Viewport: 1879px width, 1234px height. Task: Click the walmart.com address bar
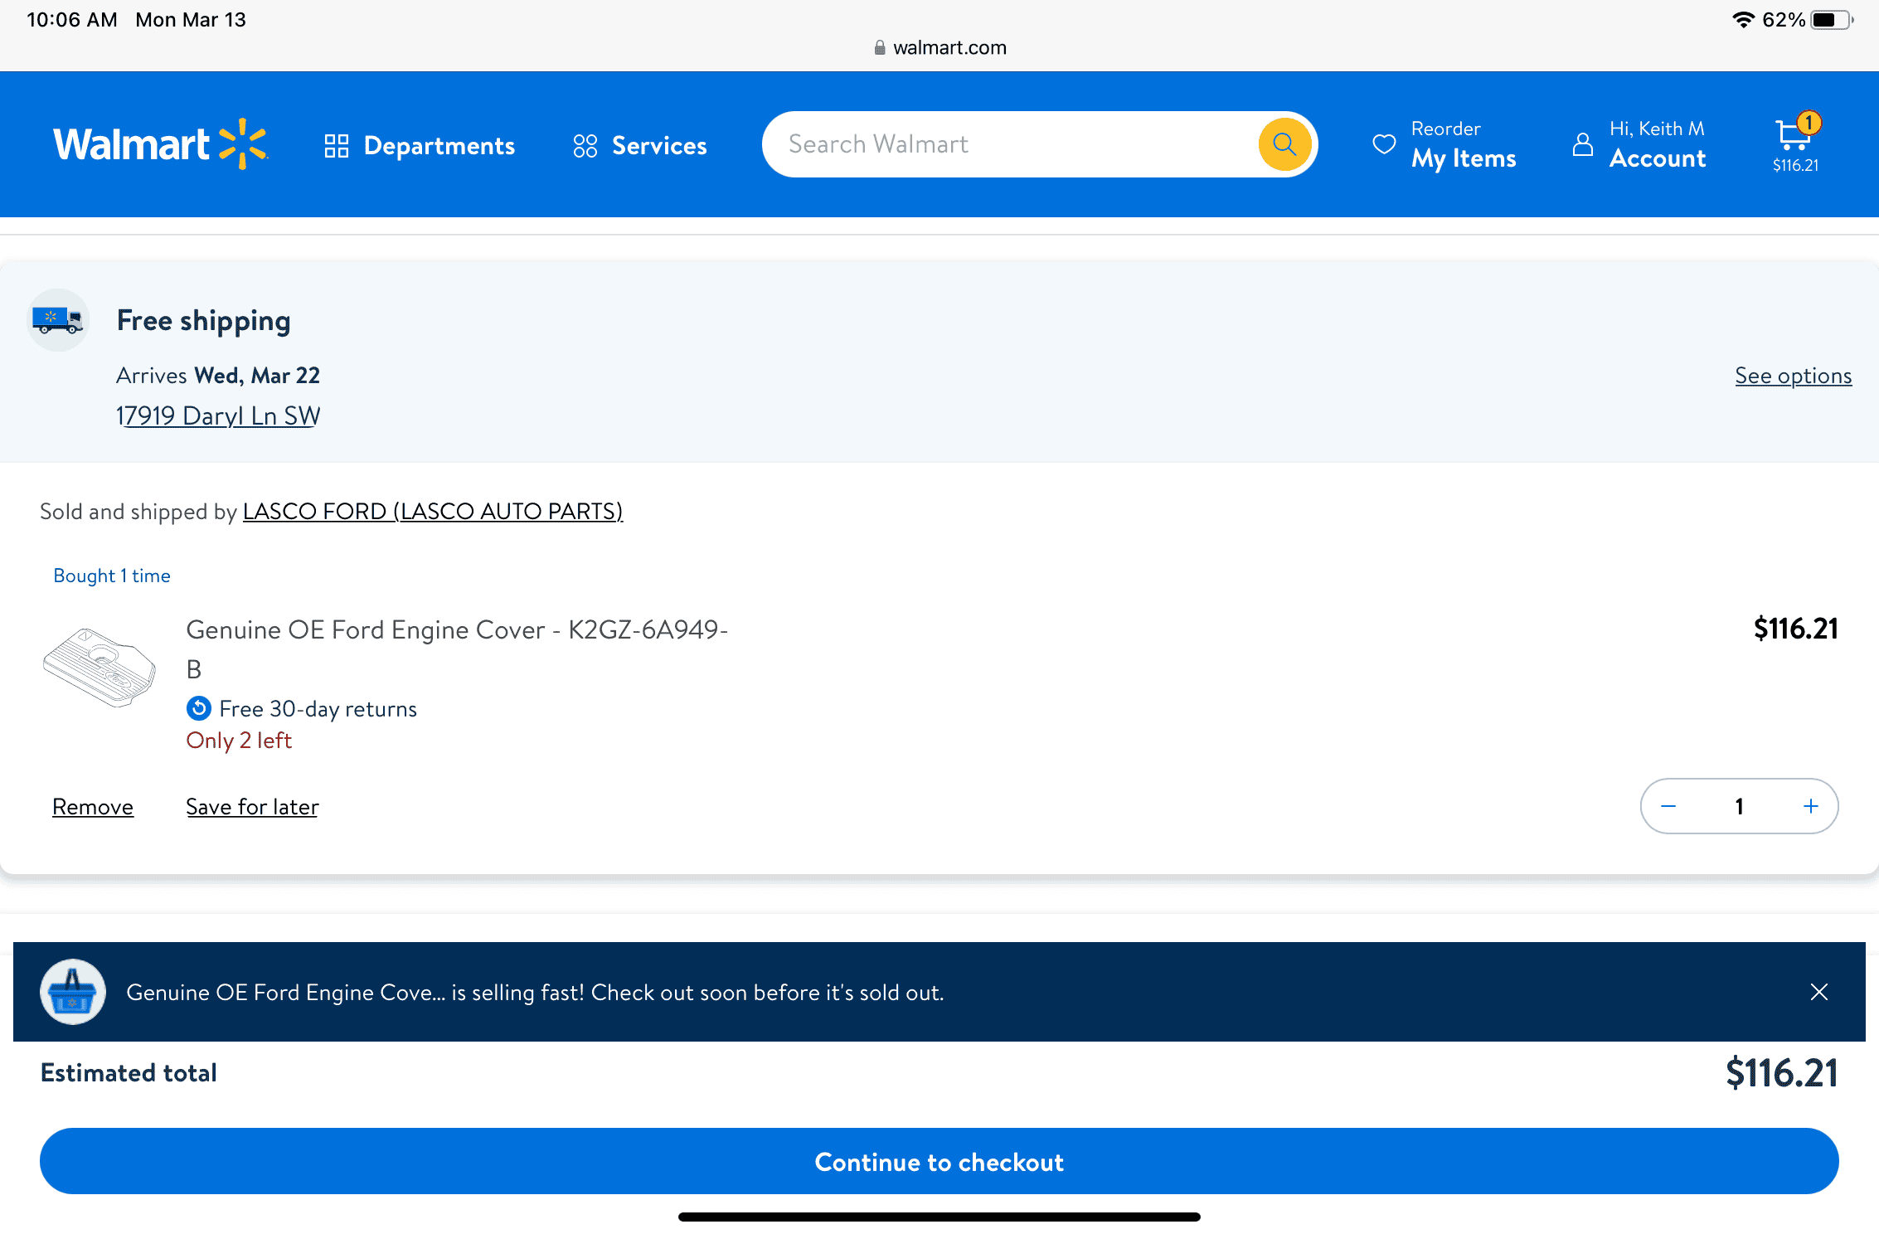940,47
